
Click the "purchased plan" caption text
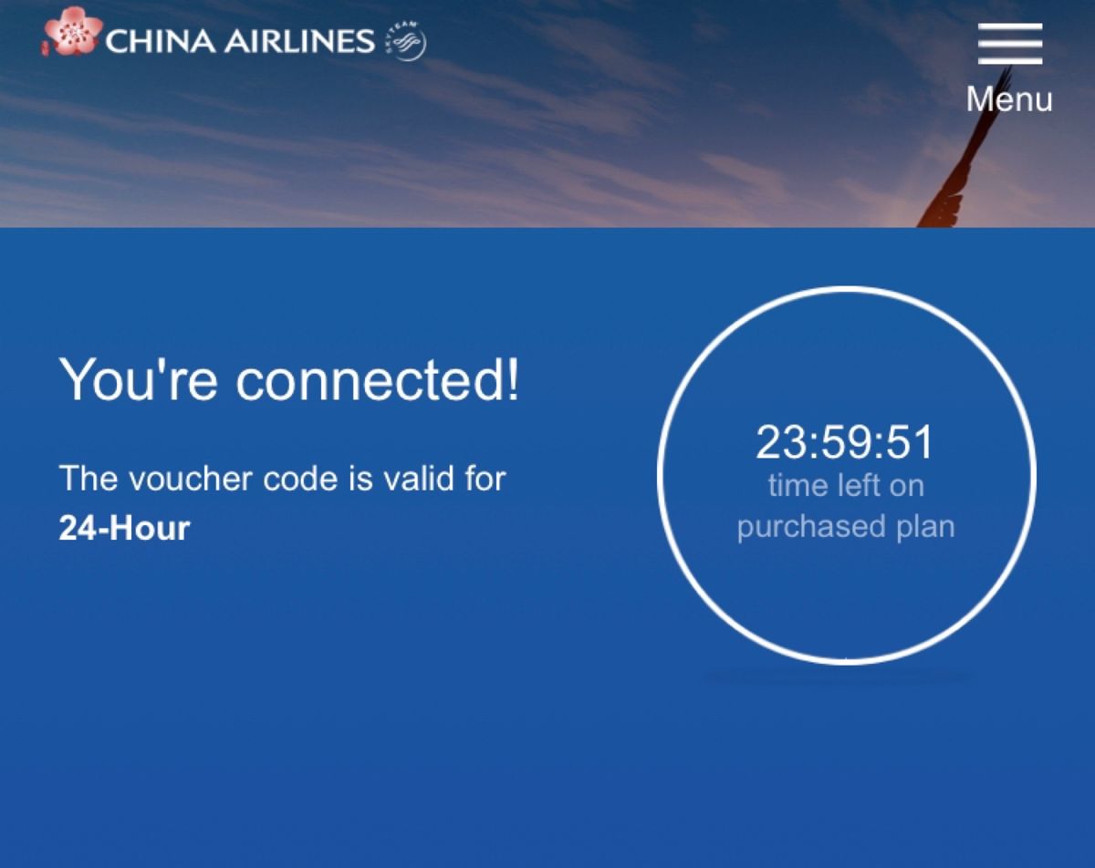[x=846, y=526]
